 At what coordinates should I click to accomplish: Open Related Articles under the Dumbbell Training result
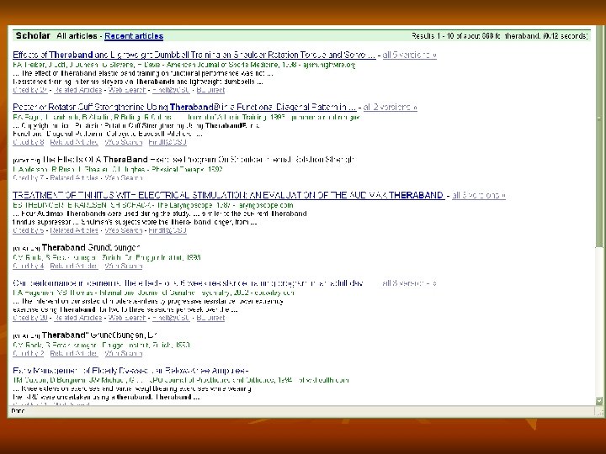77,90
